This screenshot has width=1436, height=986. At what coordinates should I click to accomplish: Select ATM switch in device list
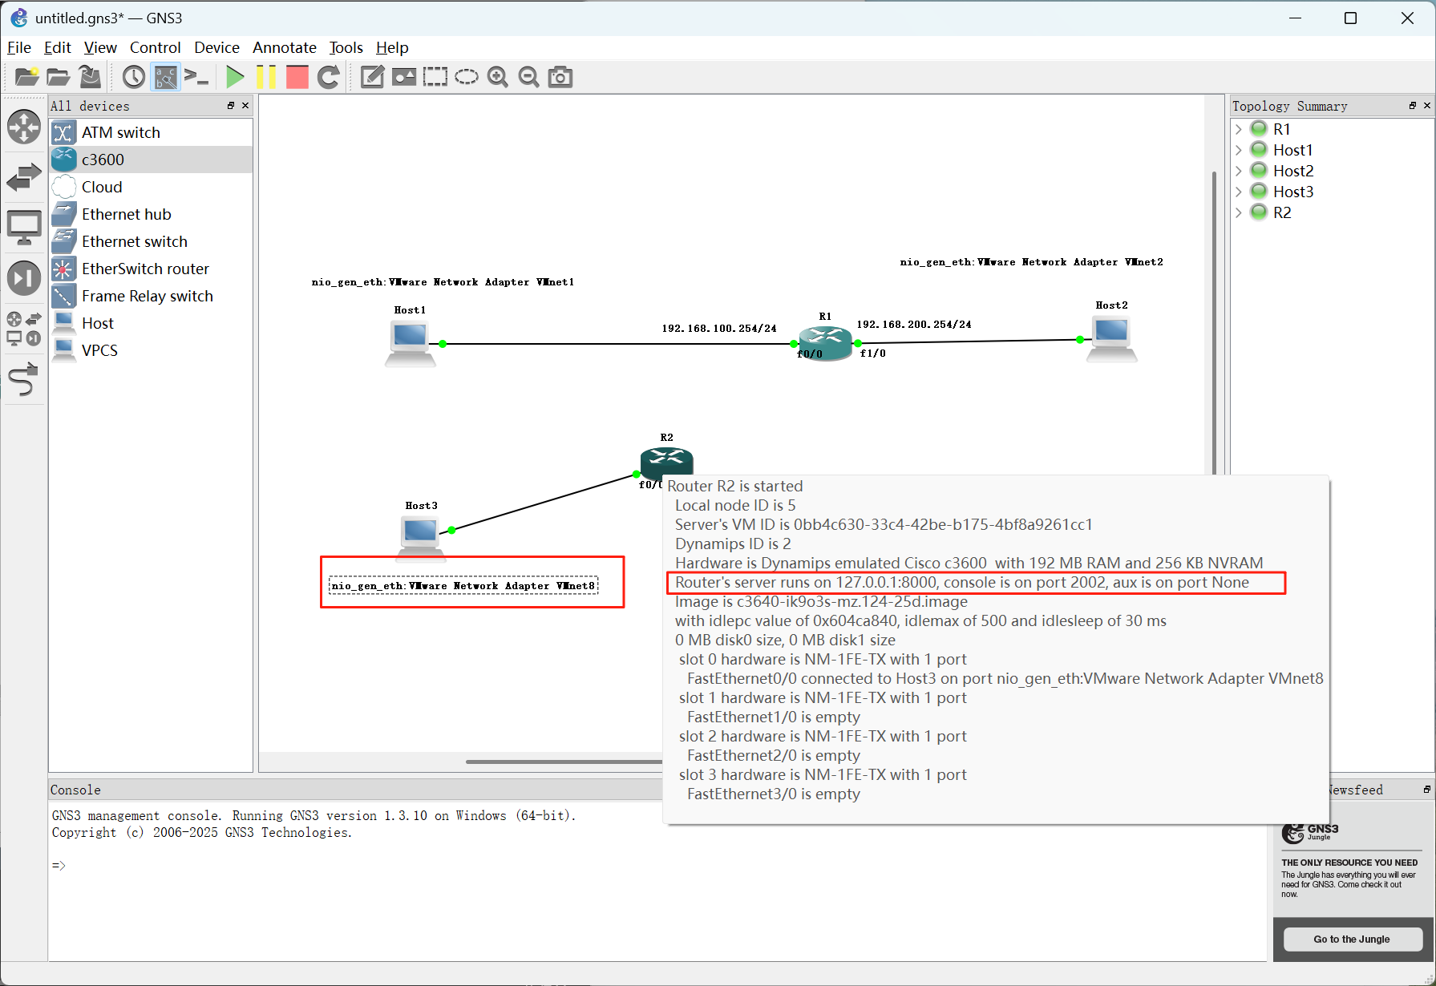coord(151,132)
